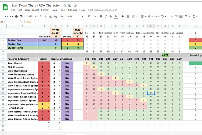Open merge cells options arrow
The width and height of the screenshot is (202, 135).
(x=137, y=16)
